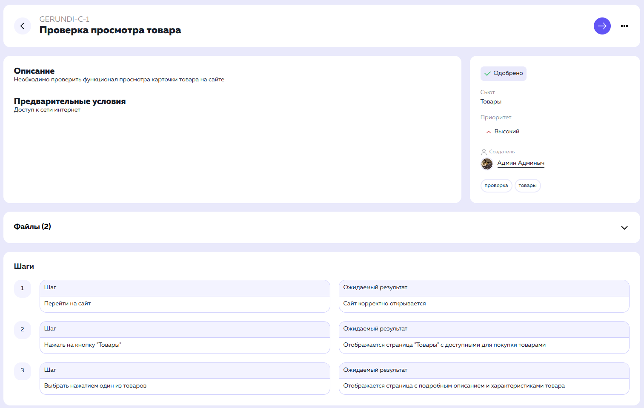The image size is (644, 408).
Task: Click the Предварительные условия heading
Action: pyautogui.click(x=70, y=101)
